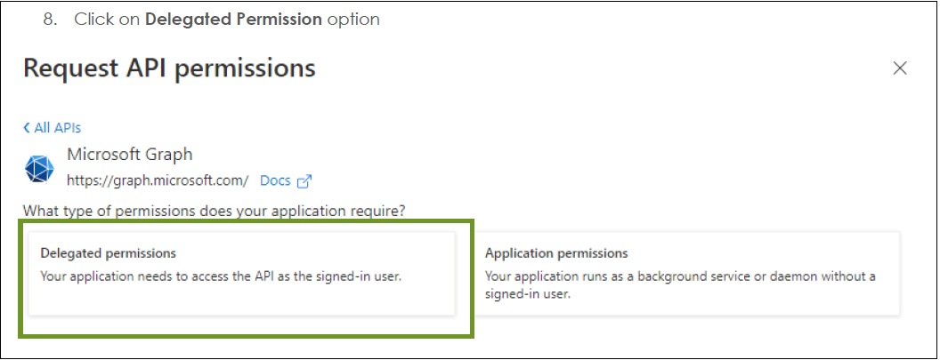940x360 pixels.
Task: Open the Docs link
Action: click(275, 180)
